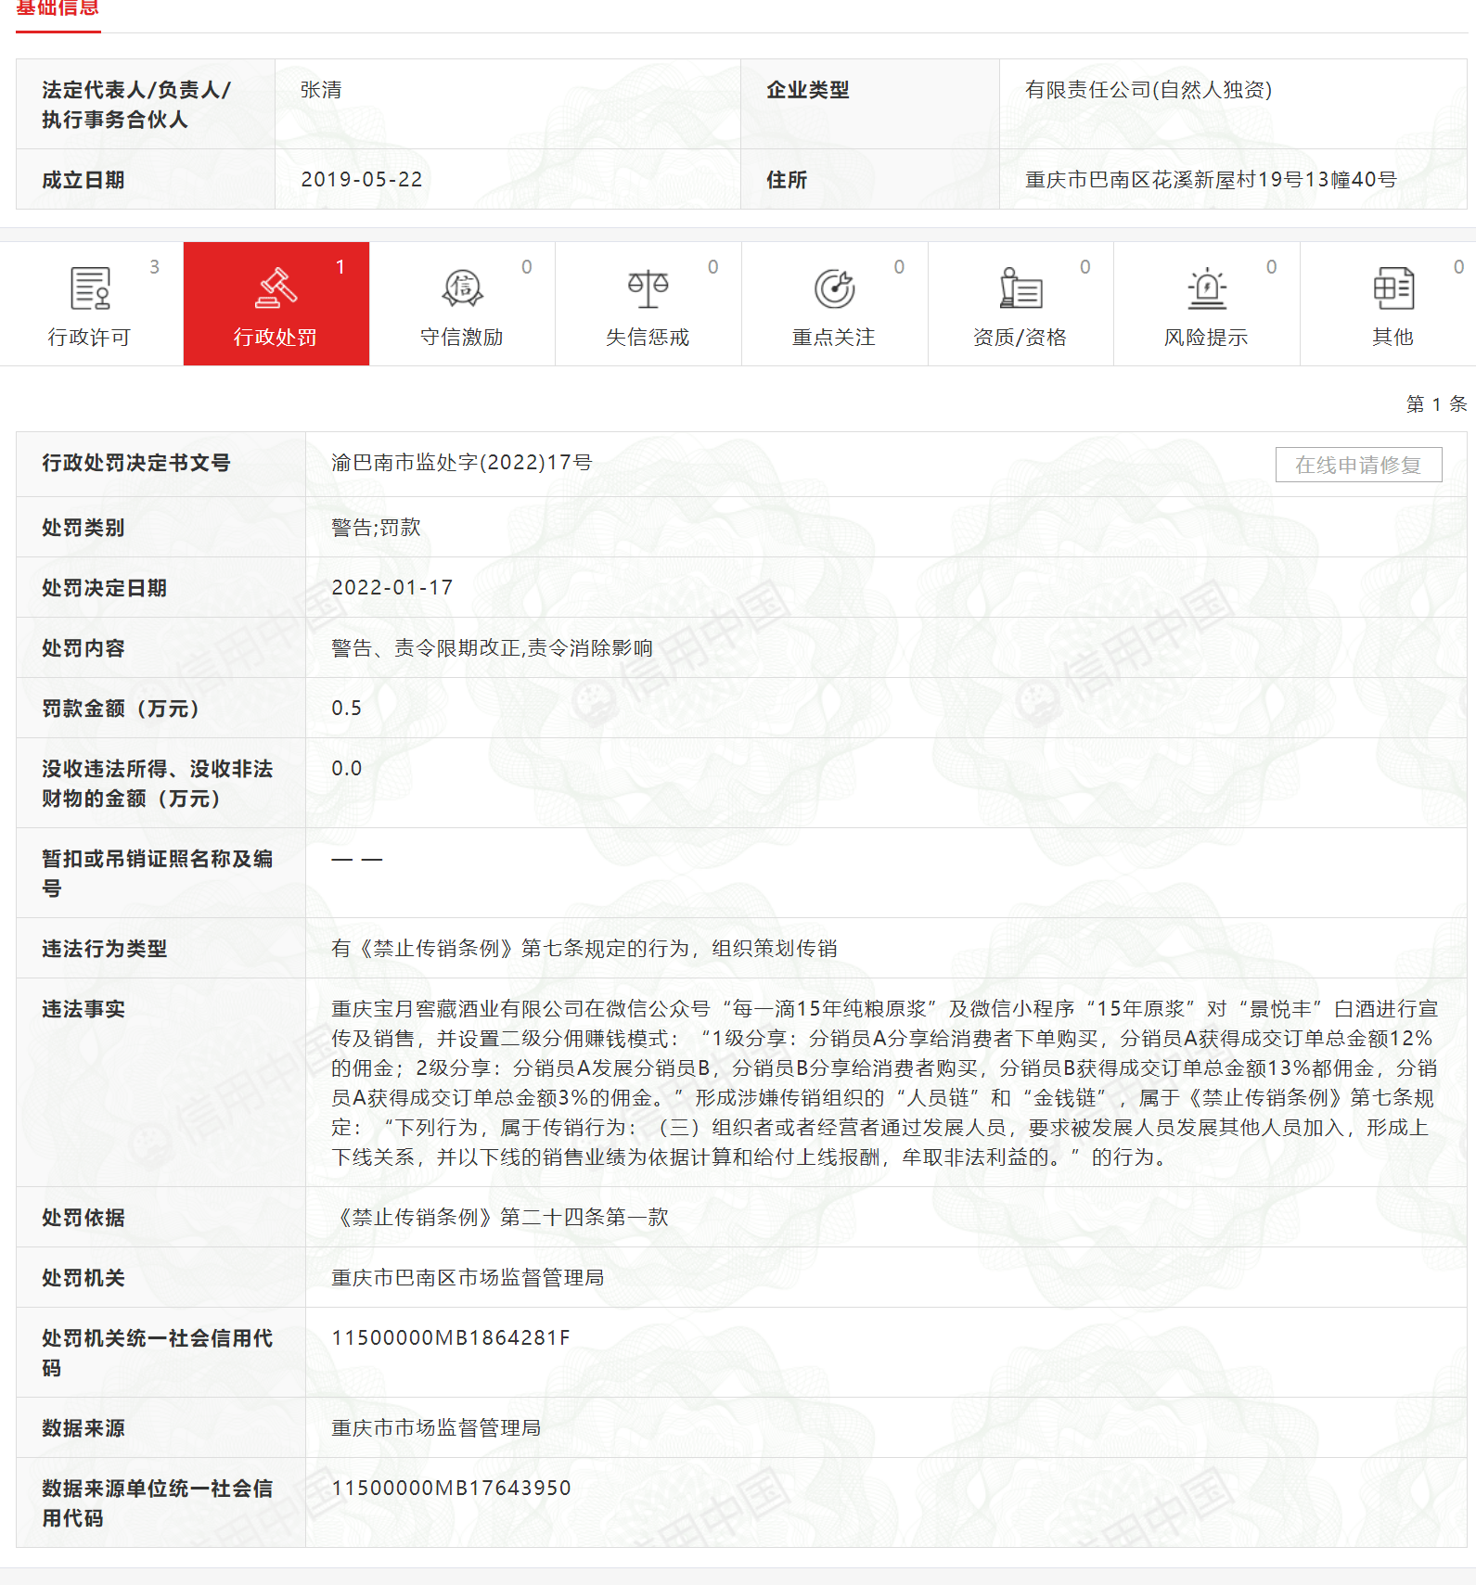Click data source 重庆市市场监督管理局

coord(436,1428)
